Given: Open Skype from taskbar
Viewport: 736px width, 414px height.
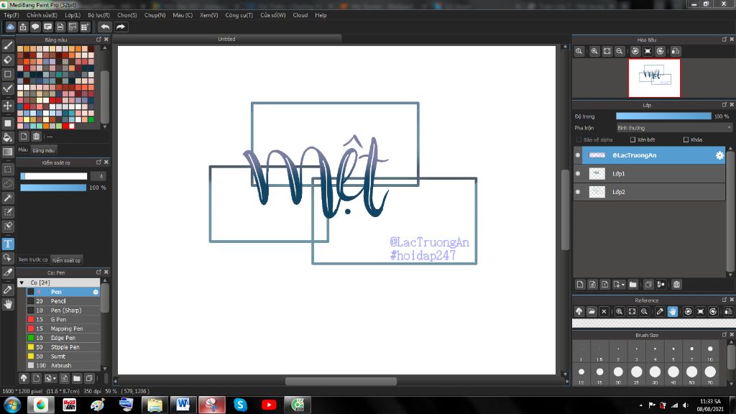Looking at the screenshot, I should 240,405.
